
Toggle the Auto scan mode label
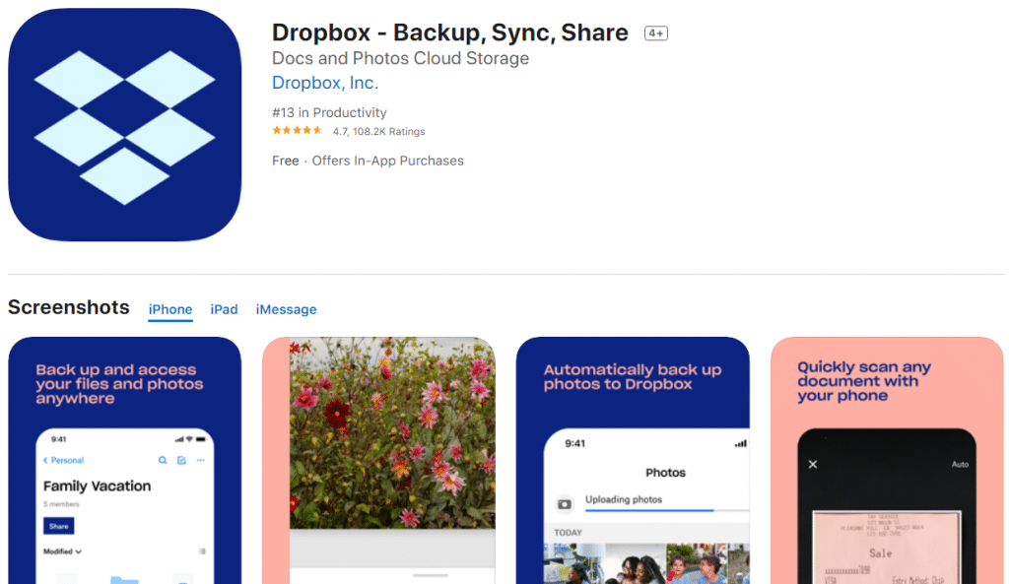[960, 464]
